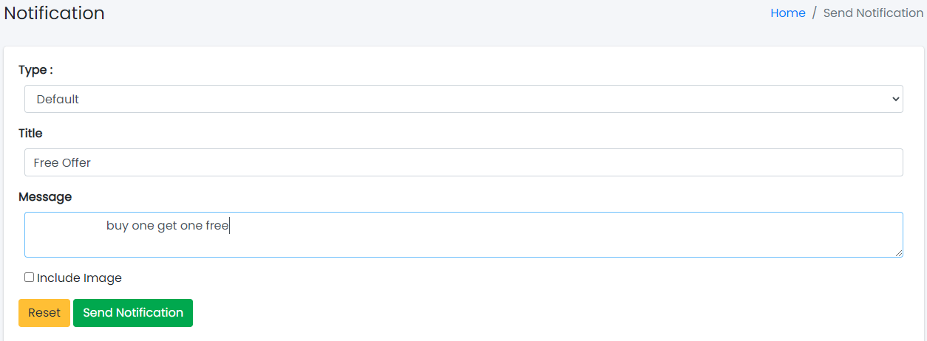Click the 'Free Offer' text in Title
The width and height of the screenshot is (927, 341).
[62, 162]
